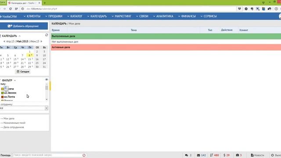
Task: Click the YoollaCRM logo
Action: [x=8, y=16]
